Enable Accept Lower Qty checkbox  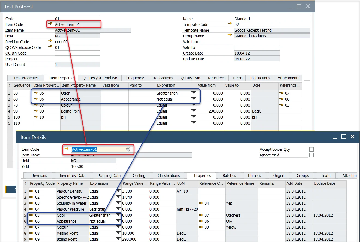point(311,149)
